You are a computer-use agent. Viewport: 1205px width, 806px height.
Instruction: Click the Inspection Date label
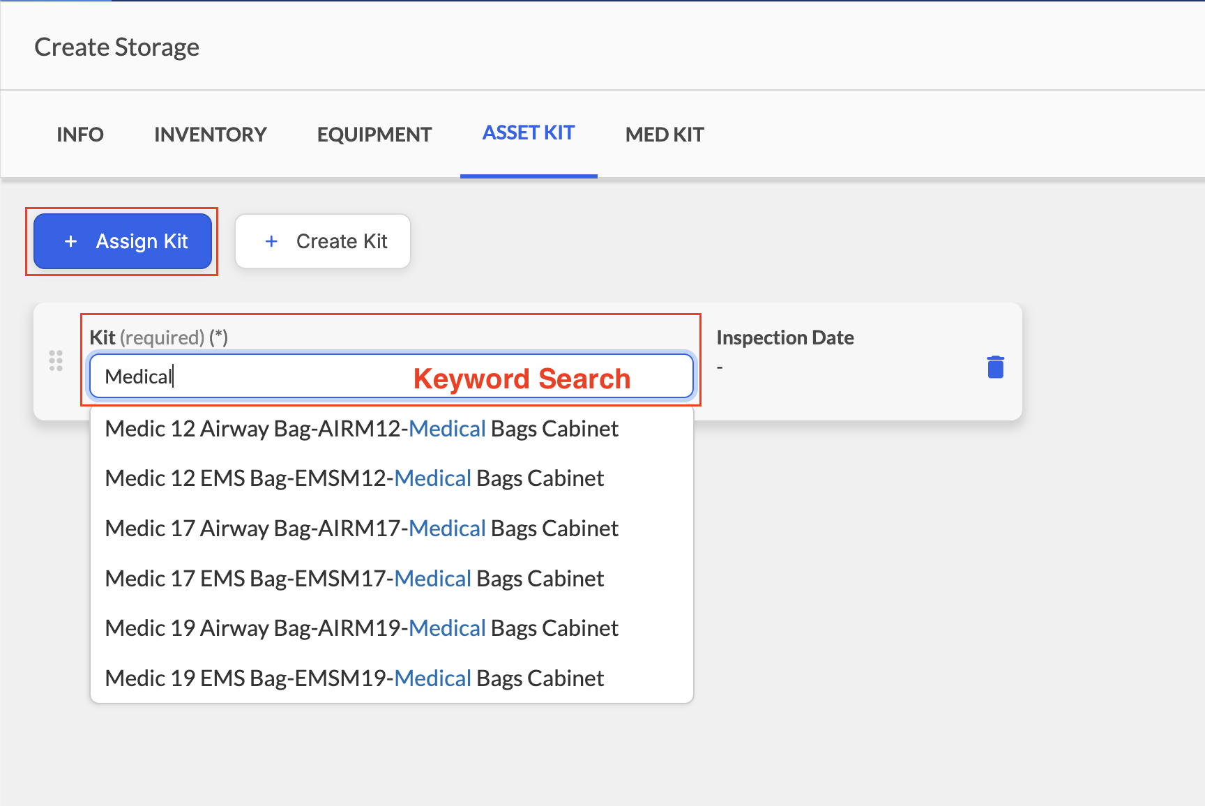coord(785,337)
